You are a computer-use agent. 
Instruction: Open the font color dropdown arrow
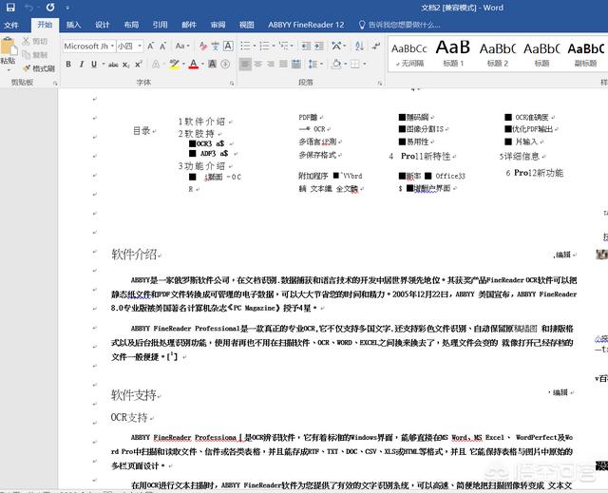point(202,65)
